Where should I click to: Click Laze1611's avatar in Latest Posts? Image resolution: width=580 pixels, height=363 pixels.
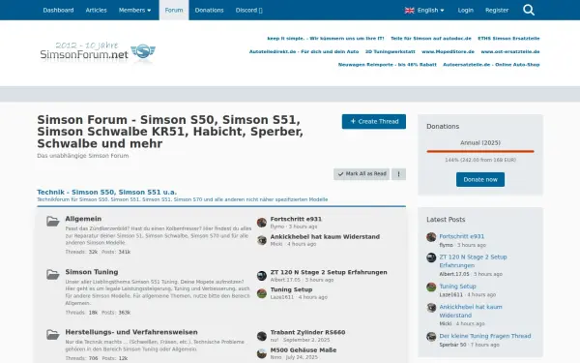[431, 287]
